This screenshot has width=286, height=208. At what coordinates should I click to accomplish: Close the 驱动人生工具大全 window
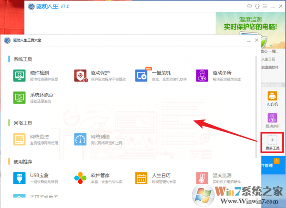point(256,40)
